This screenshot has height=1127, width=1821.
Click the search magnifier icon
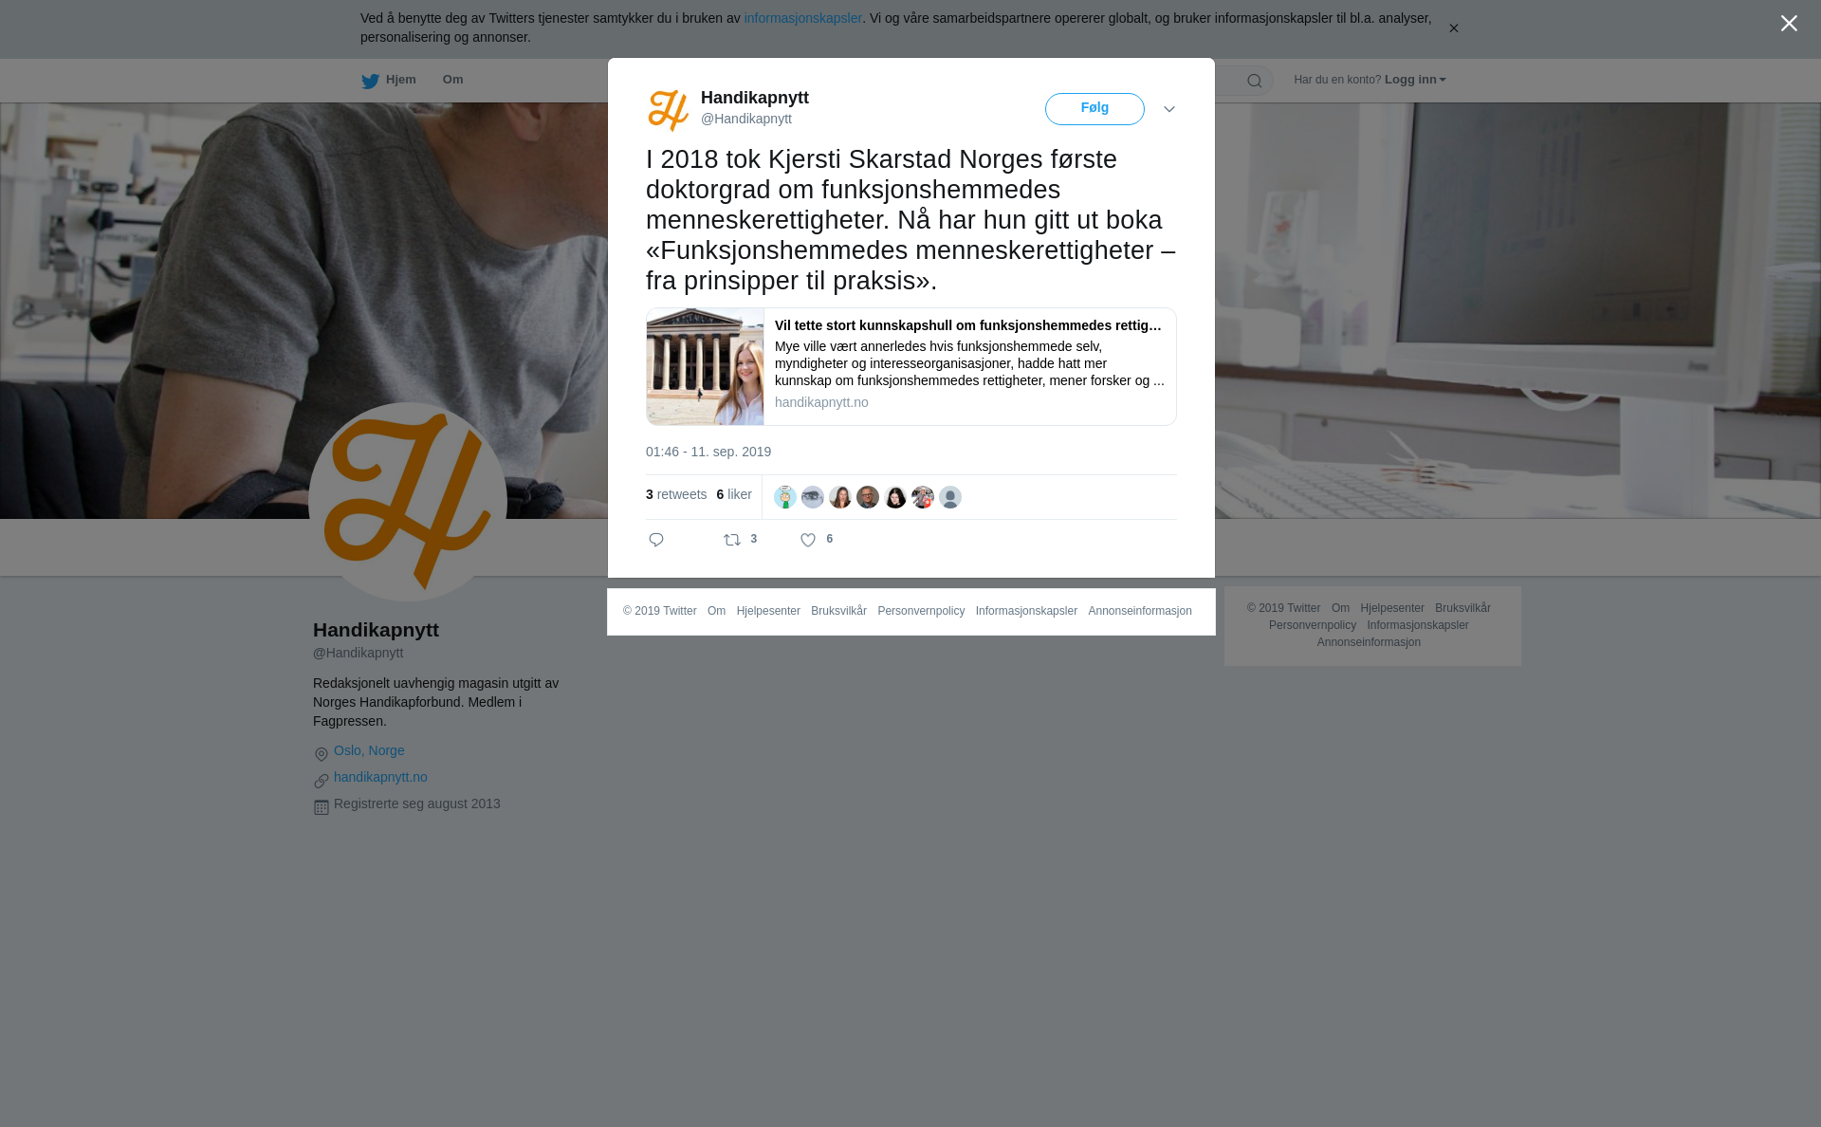(x=1255, y=81)
